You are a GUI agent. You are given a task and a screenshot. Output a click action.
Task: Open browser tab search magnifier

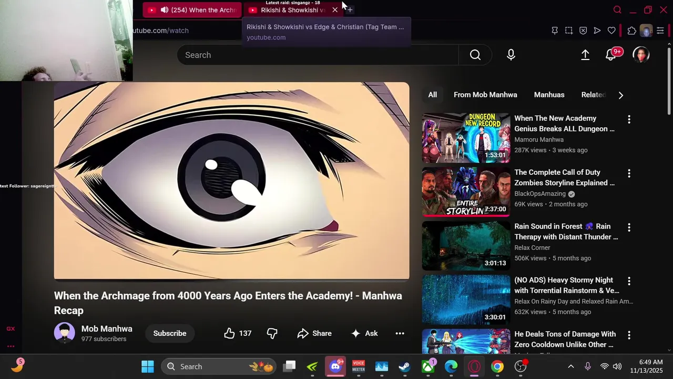617,10
